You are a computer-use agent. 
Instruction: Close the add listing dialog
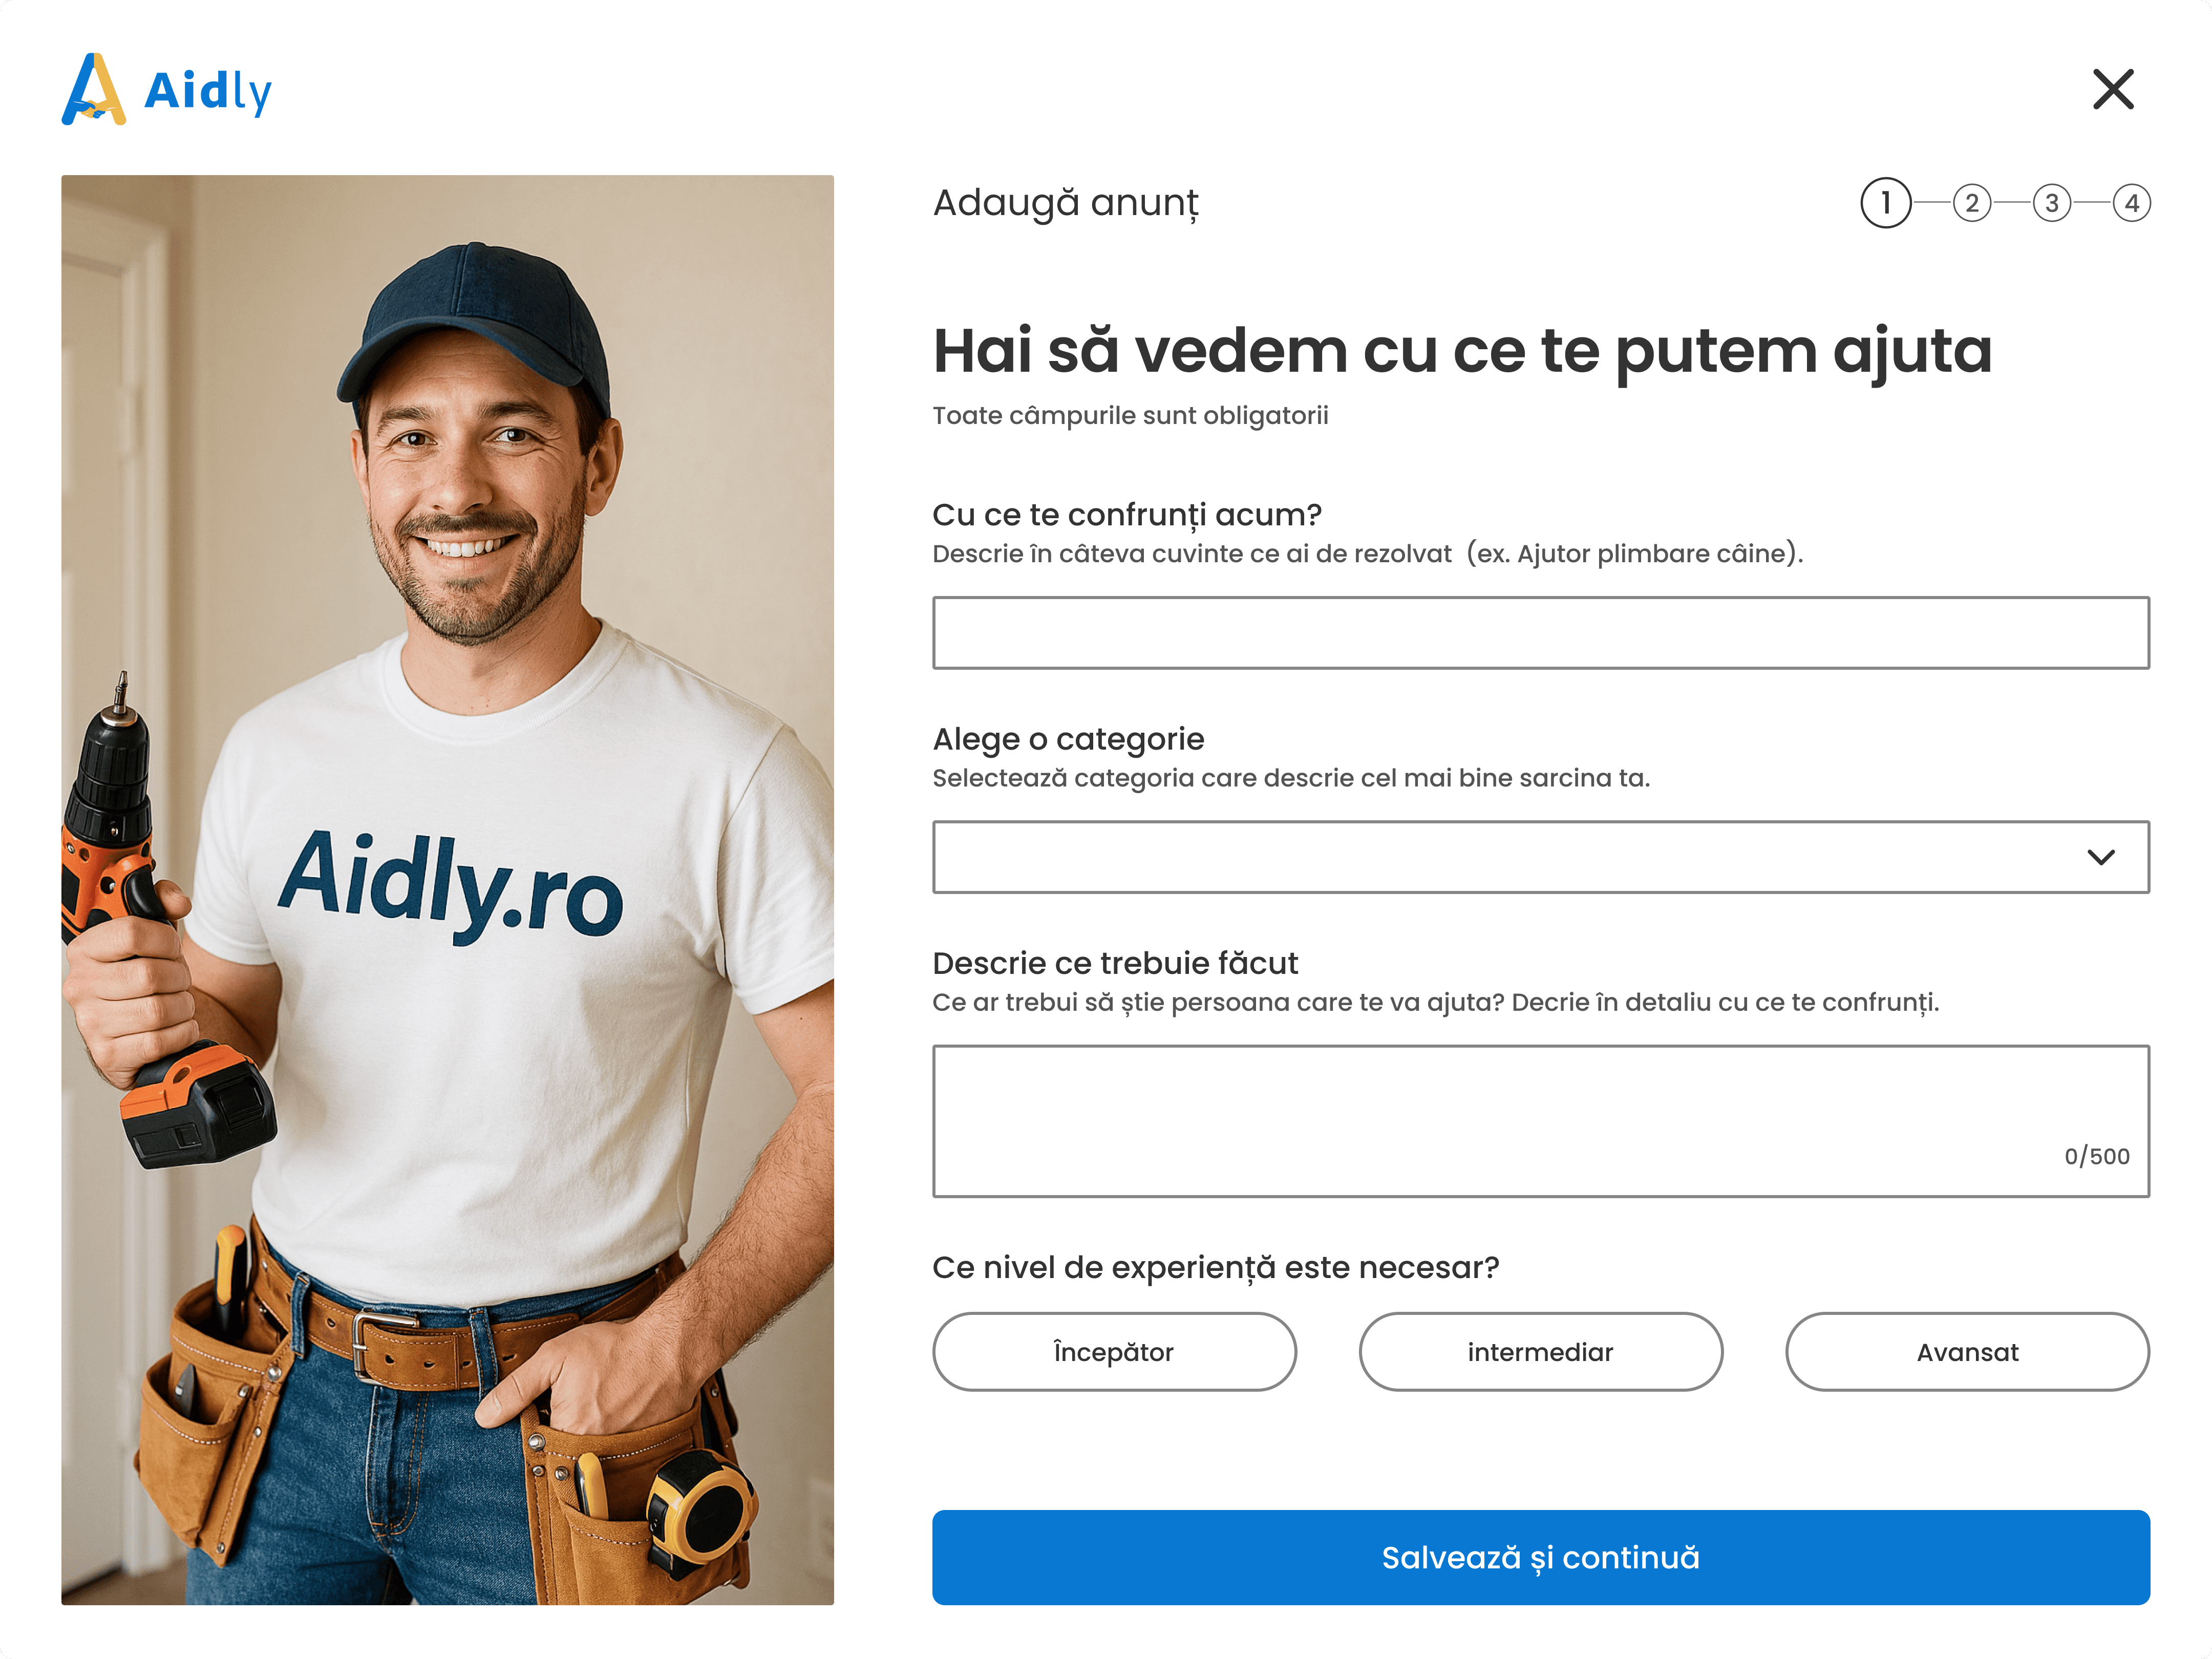(x=2113, y=90)
